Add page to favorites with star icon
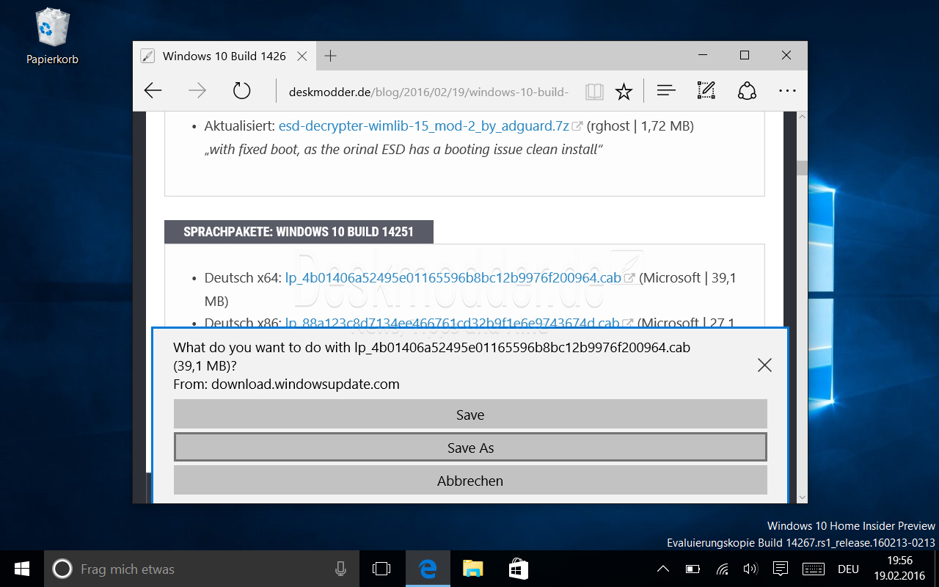Screen dimensions: 939x587 point(624,92)
